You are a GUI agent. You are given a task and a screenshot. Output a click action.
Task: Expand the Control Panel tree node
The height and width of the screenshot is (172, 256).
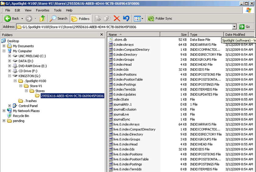tap(9, 106)
